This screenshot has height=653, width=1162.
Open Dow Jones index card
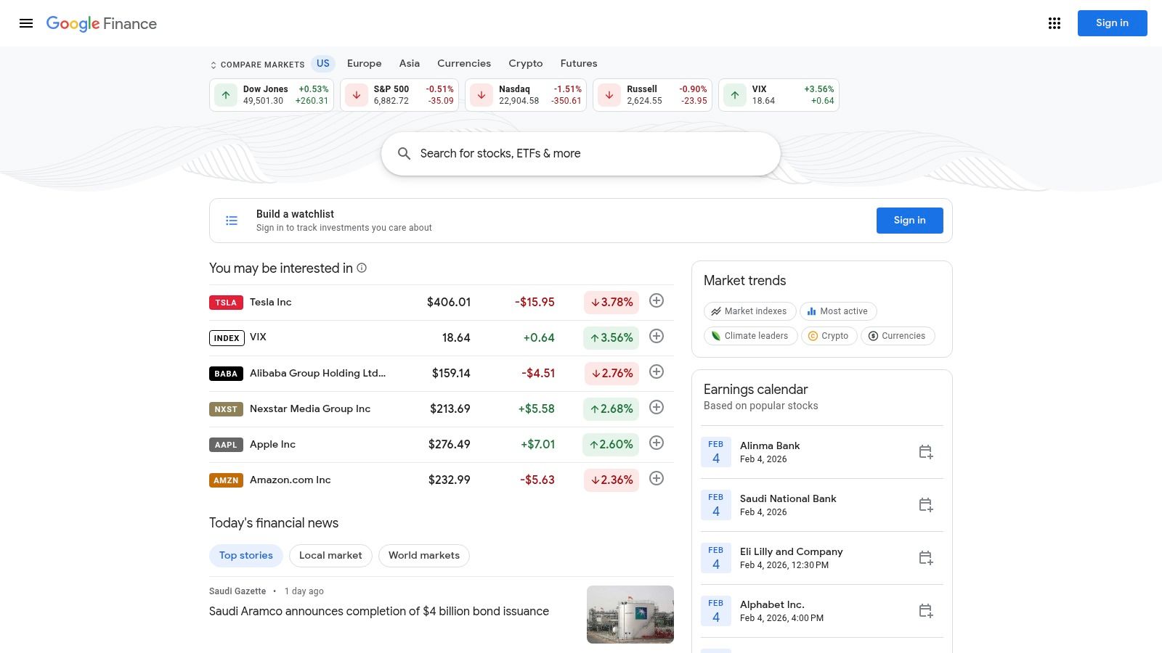(272, 95)
